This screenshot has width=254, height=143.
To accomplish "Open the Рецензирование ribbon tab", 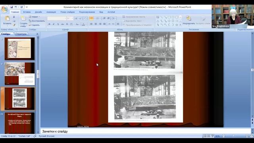I will coord(87,12).
